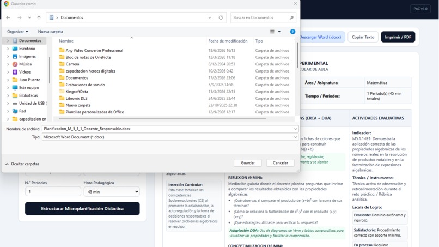This screenshot has height=247, width=439.
Task: Open recent locations chevron beside forward arrow
Action: pos(29,17)
